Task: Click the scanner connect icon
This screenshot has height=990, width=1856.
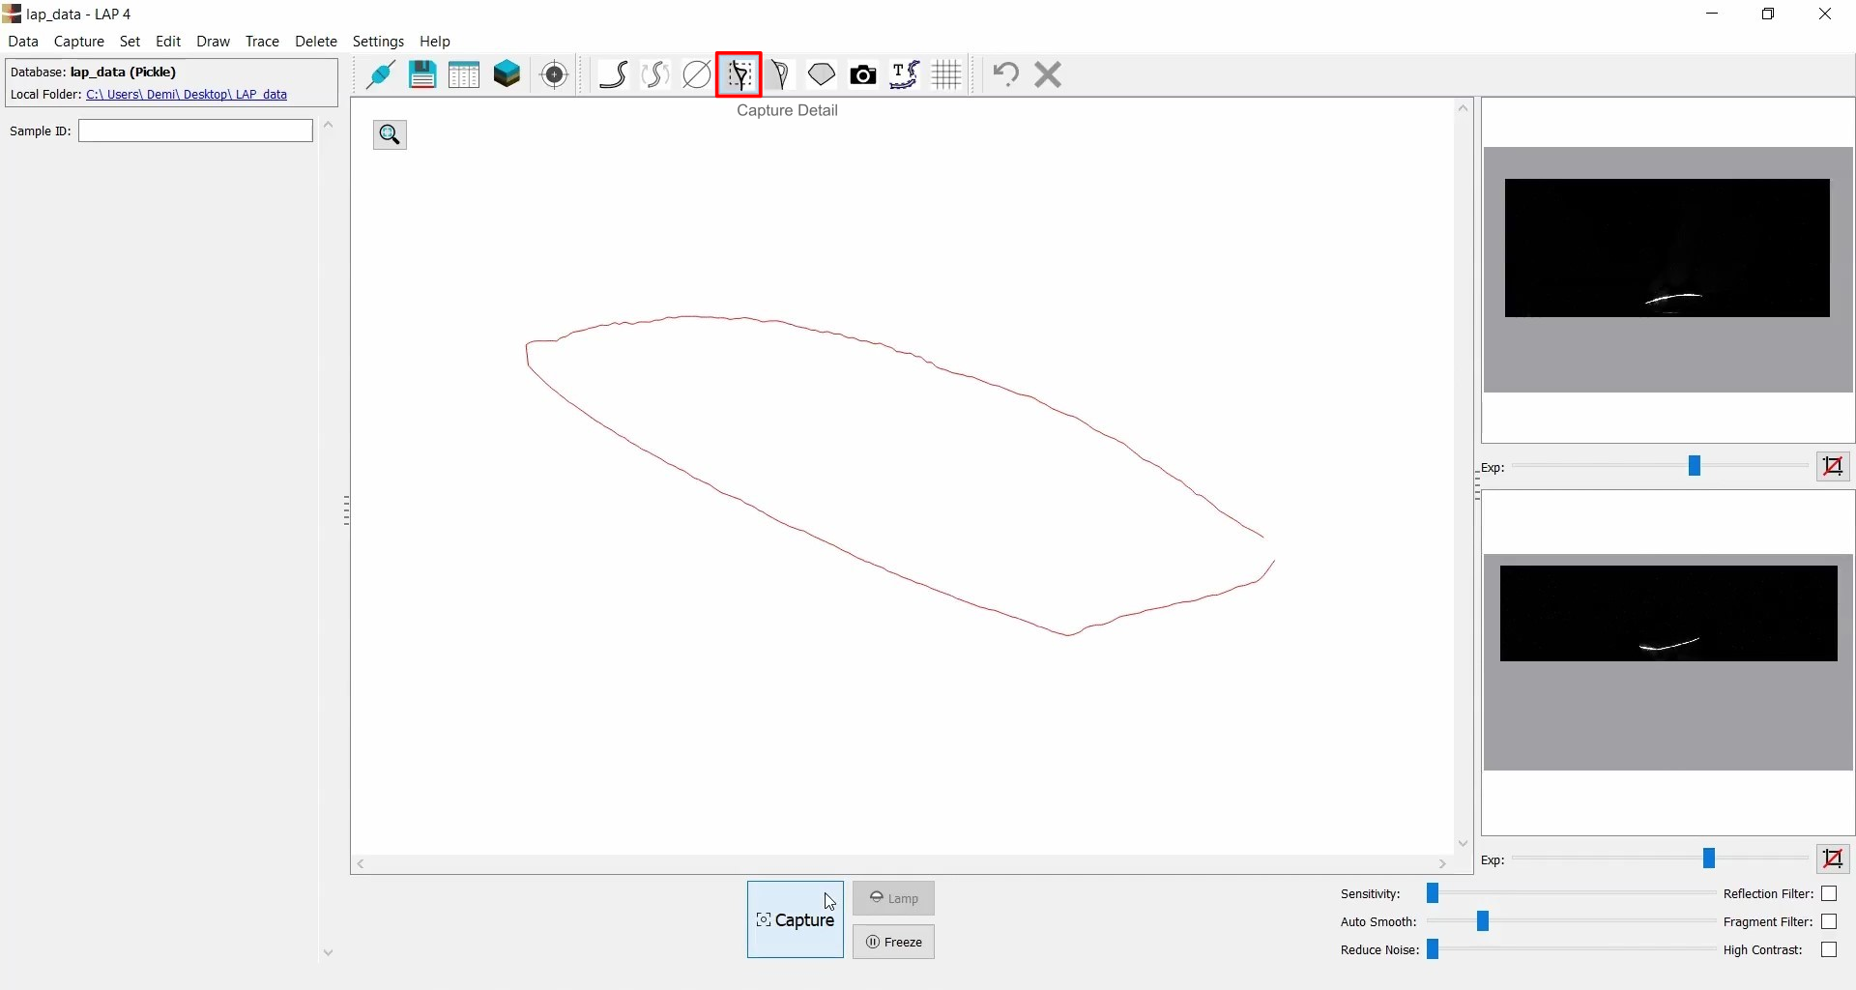Action: [380, 74]
